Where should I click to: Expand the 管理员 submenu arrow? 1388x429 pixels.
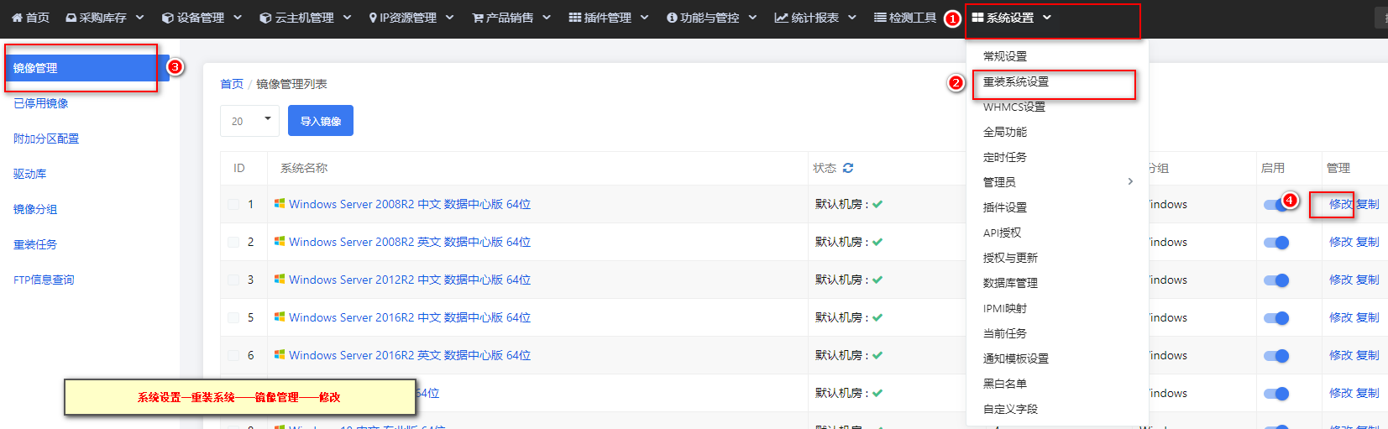click(1130, 181)
